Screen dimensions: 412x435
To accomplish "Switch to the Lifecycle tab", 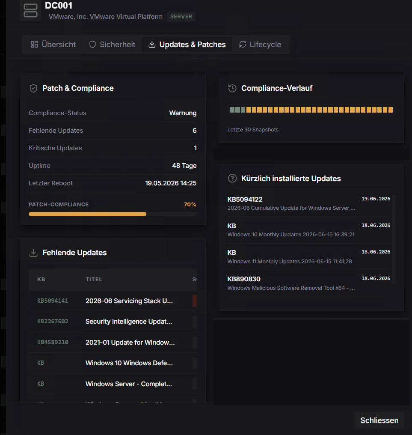I will (x=260, y=45).
